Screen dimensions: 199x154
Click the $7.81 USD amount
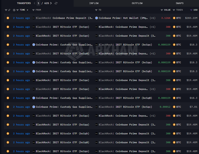(x=193, y=107)
